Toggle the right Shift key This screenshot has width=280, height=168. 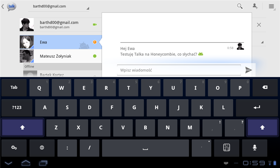(x=262, y=128)
